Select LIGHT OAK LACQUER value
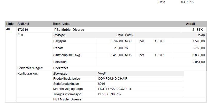The width and height of the screenshot is (208, 103). pos(114,89)
